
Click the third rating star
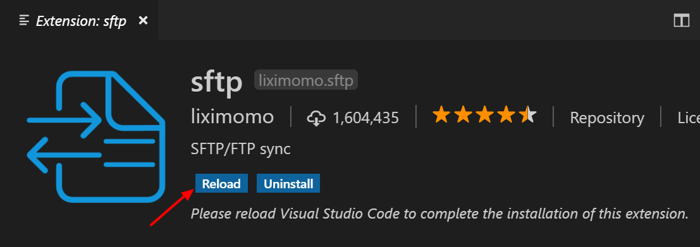[x=484, y=115]
